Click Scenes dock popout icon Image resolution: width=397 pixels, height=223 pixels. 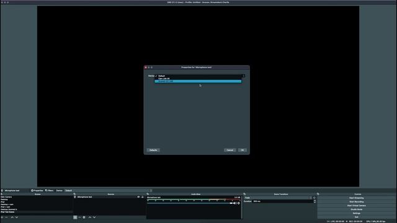click(x=2, y=194)
